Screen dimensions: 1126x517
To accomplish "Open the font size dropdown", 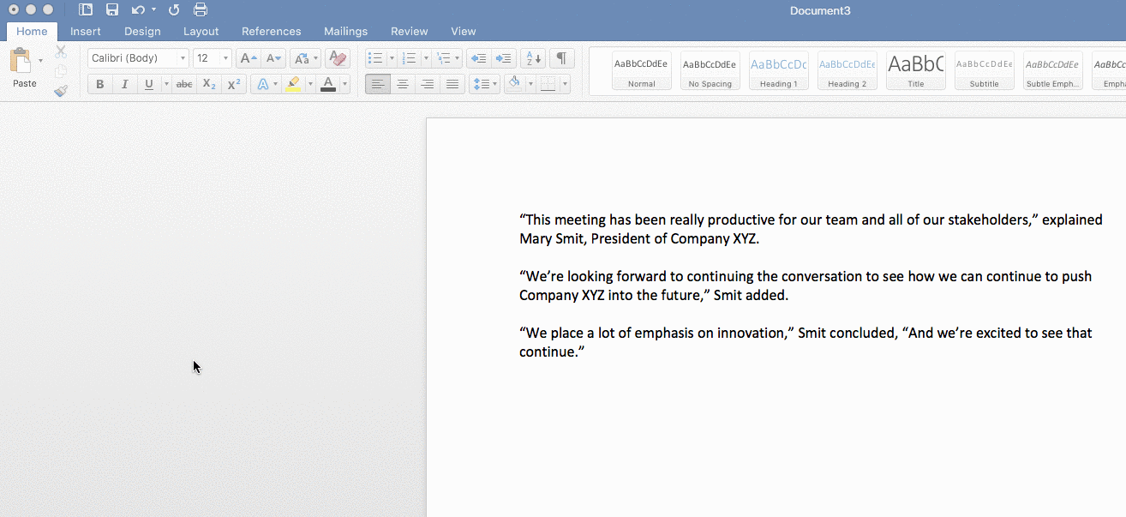I will (x=225, y=57).
